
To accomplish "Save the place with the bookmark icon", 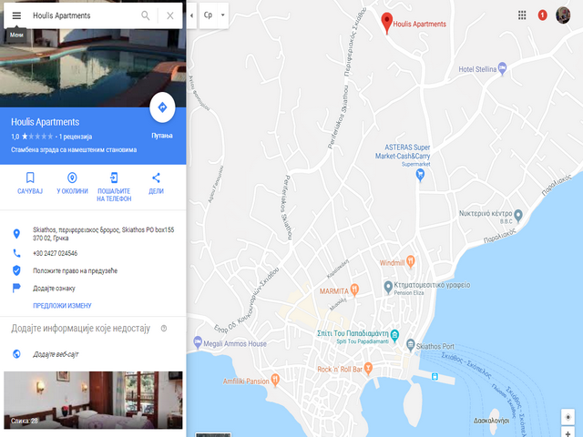I will coord(30,183).
